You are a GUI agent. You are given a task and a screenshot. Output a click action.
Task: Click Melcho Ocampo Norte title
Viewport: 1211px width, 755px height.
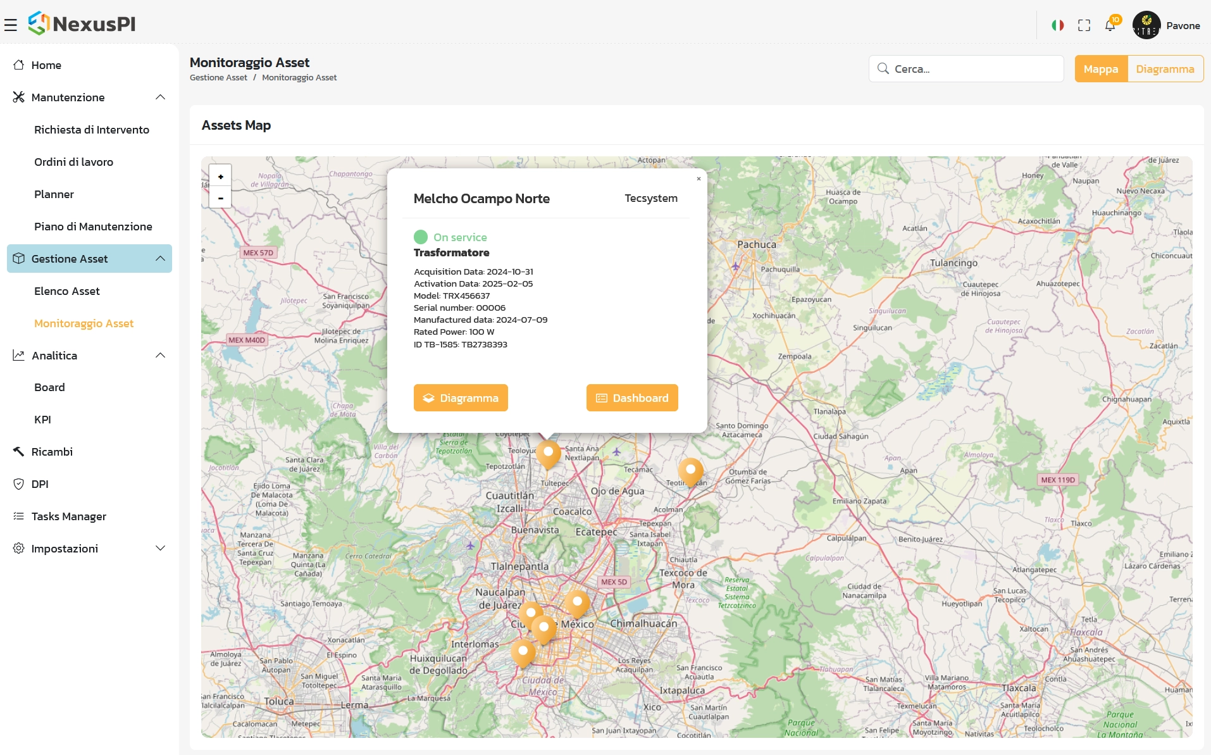tap(481, 198)
